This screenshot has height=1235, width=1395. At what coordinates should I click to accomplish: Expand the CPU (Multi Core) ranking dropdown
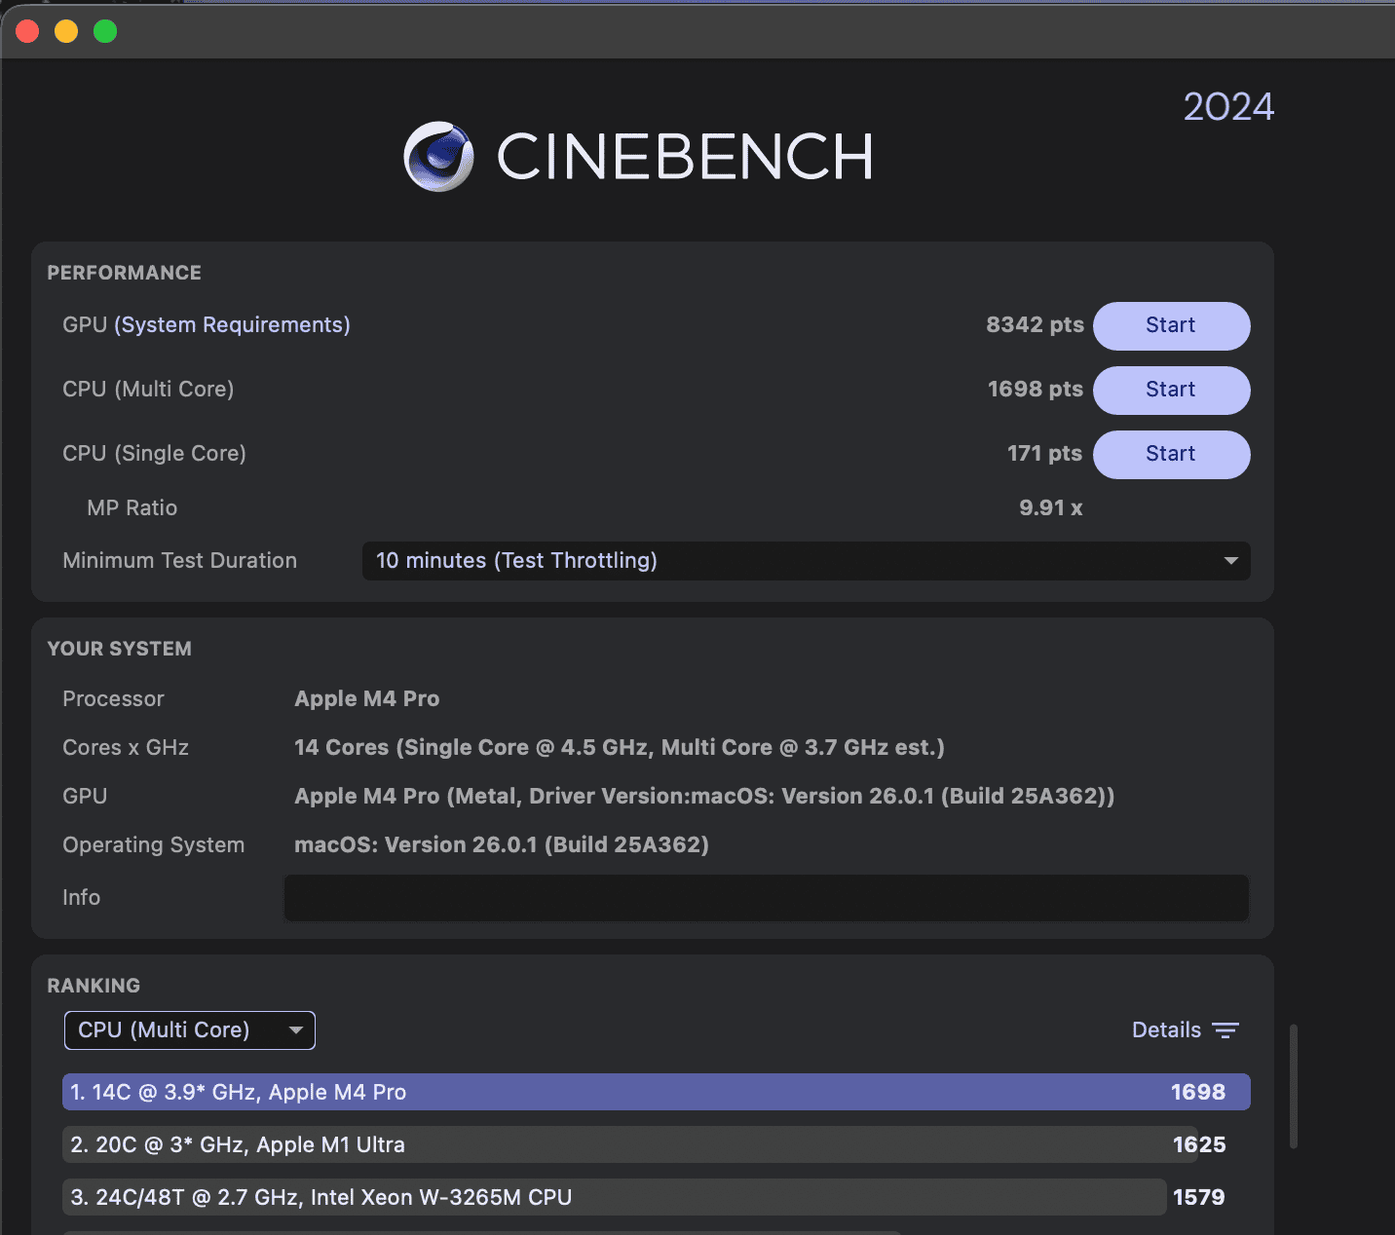click(x=190, y=1030)
